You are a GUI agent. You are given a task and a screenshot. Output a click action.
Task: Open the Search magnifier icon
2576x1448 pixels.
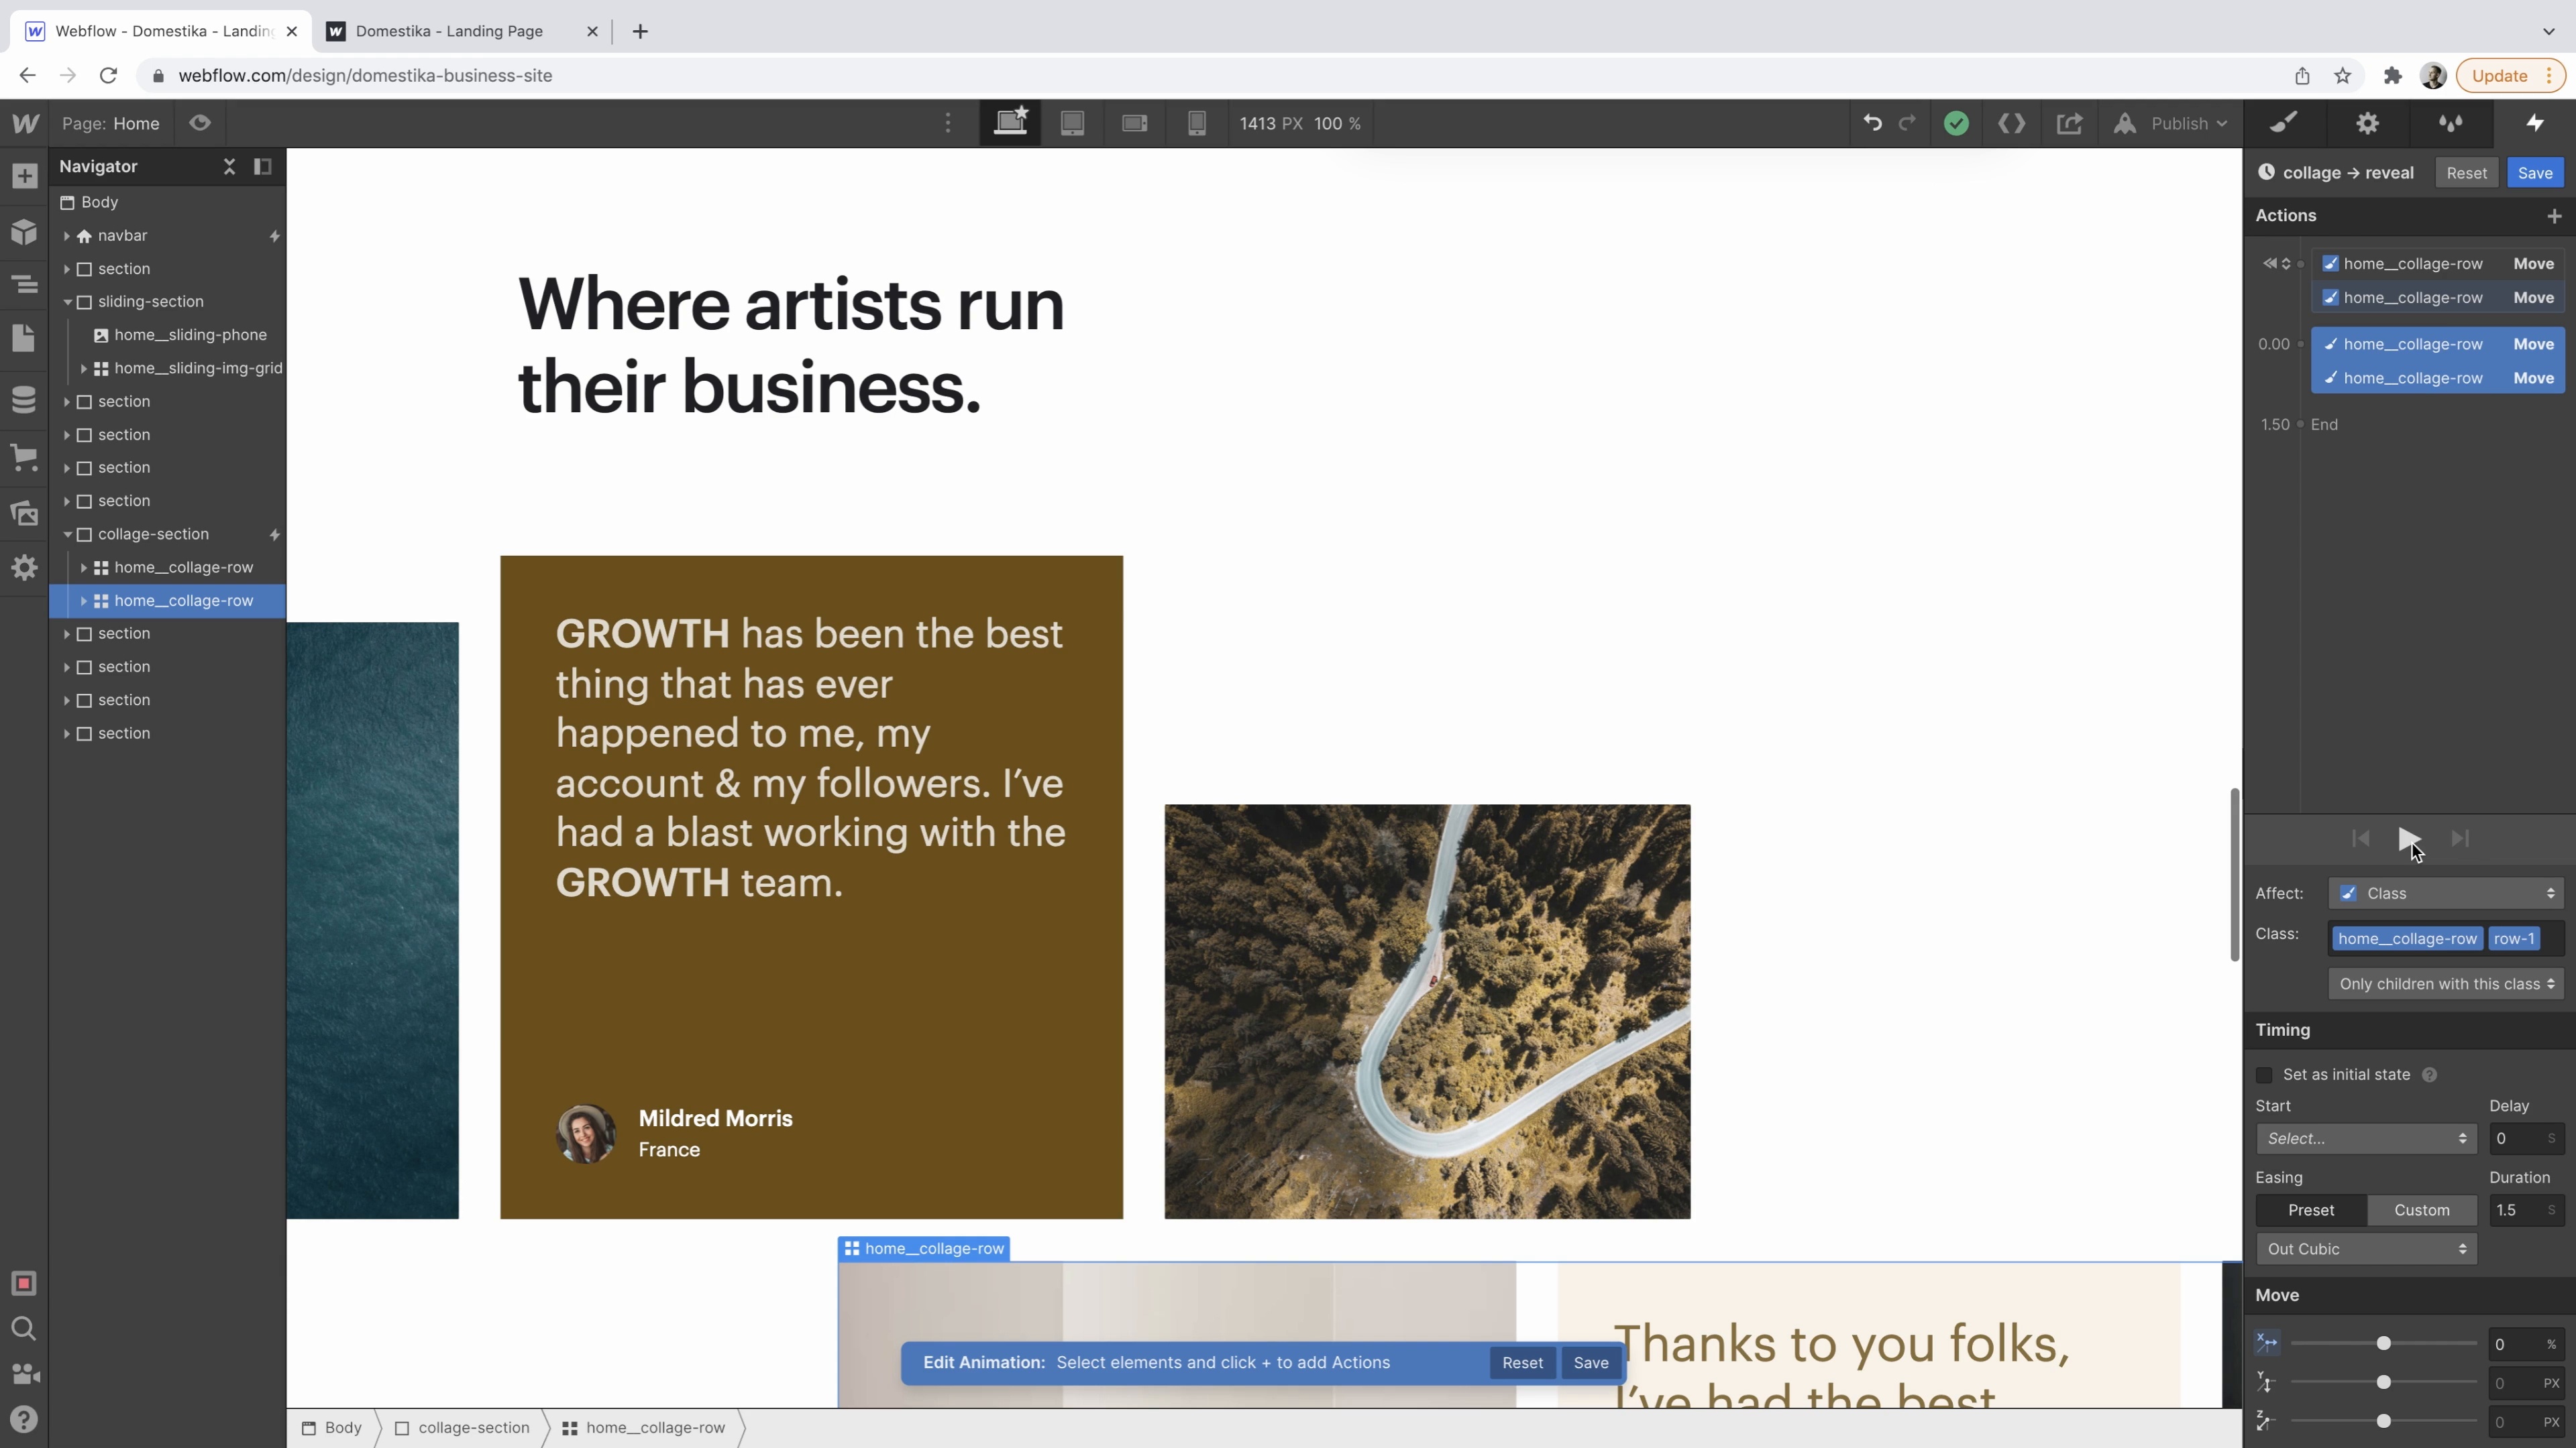24,1328
